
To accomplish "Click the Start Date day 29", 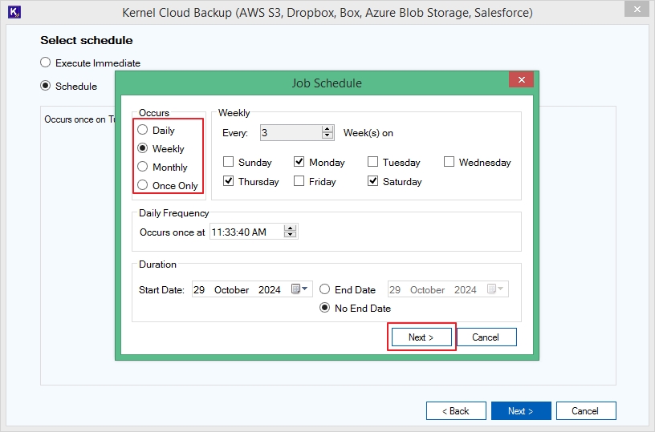I will (199, 290).
